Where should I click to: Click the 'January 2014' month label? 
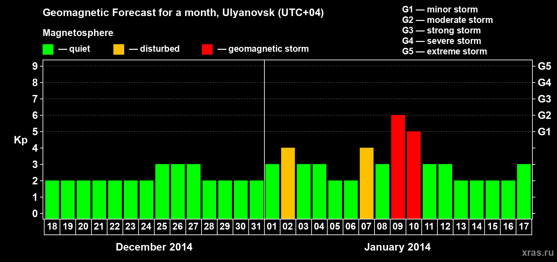coord(397,247)
